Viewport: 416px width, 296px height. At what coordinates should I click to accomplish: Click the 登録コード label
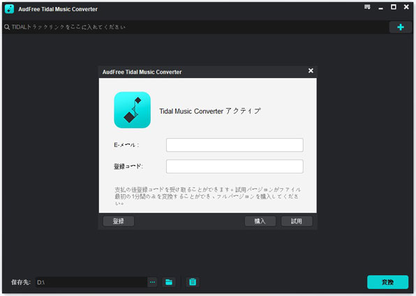pyautogui.click(x=128, y=166)
